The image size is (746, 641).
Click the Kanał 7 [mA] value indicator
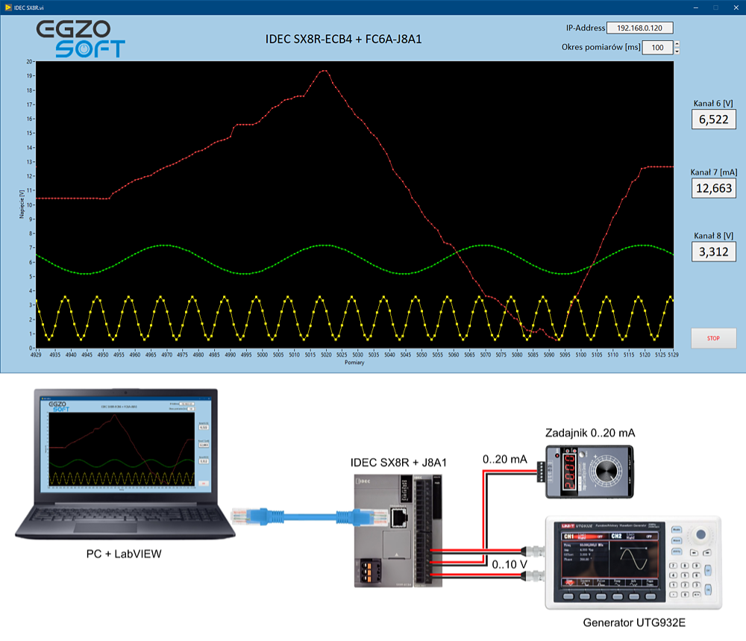714,189
